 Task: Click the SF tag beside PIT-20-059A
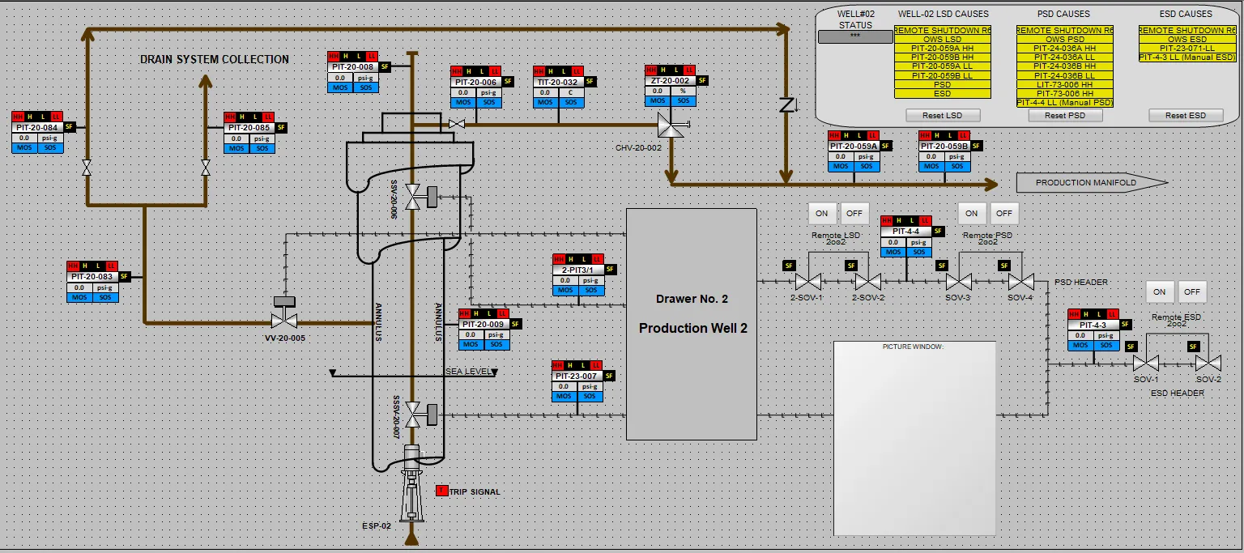pyautogui.click(x=886, y=147)
